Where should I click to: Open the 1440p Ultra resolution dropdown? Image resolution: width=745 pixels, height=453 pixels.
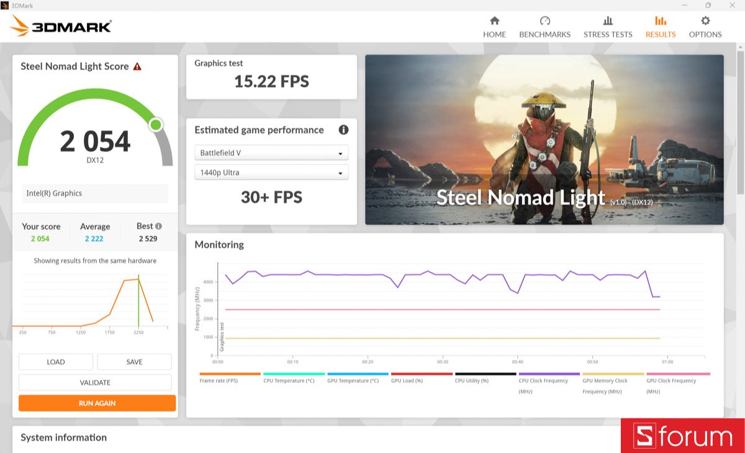point(271,173)
